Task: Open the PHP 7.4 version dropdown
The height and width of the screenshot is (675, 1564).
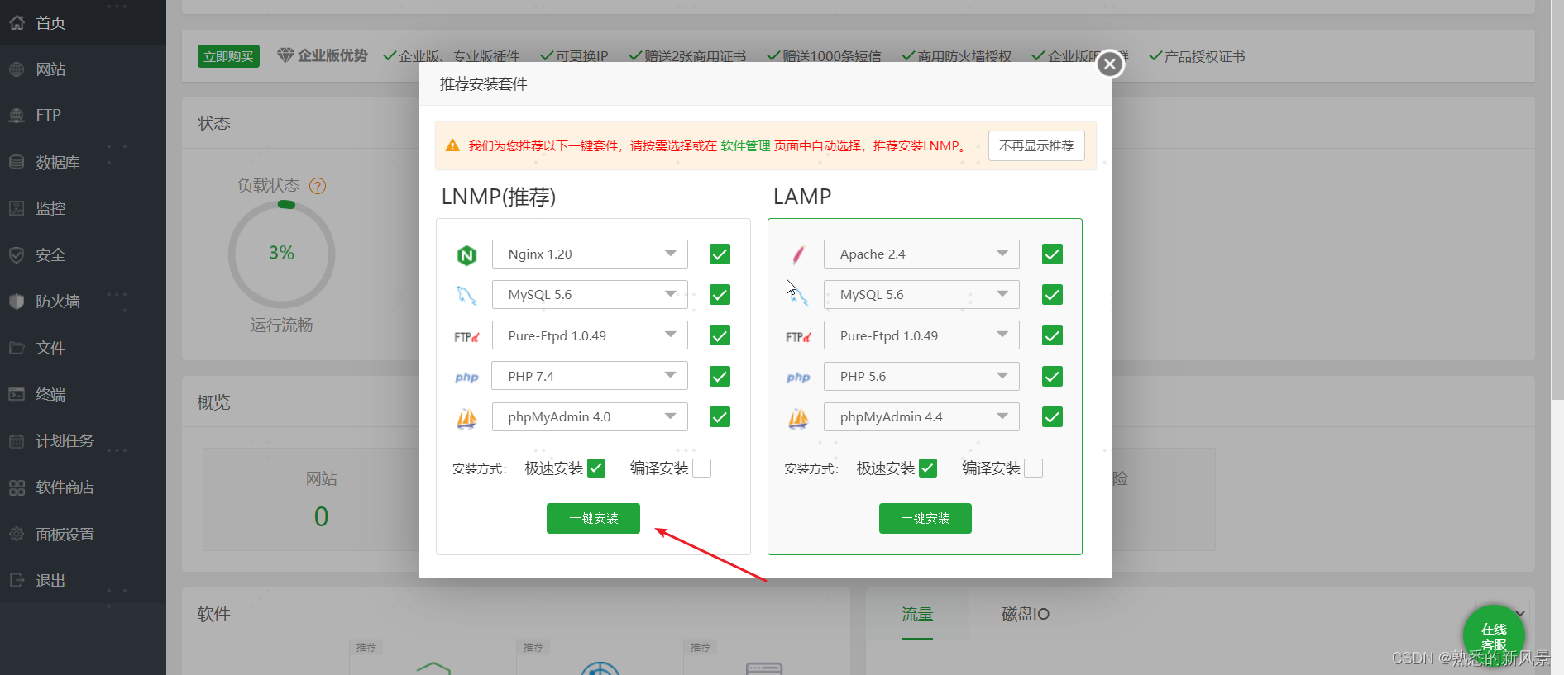Action: pyautogui.click(x=590, y=376)
